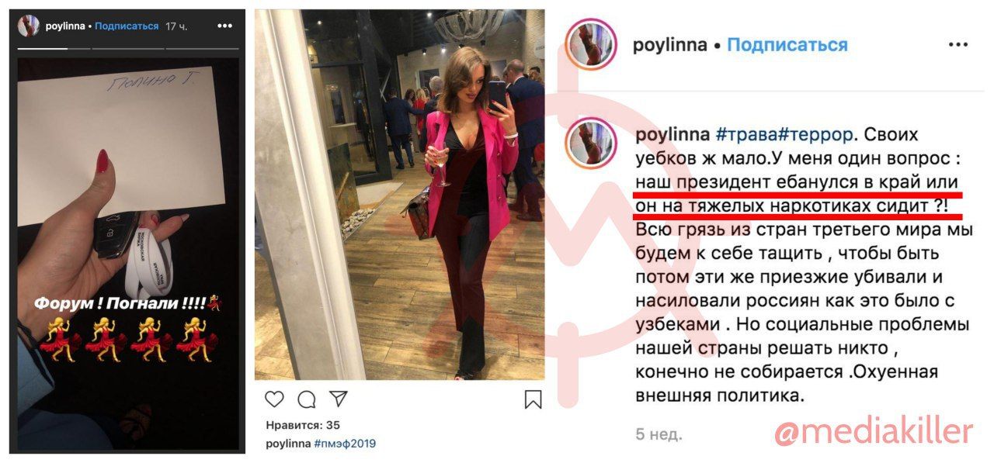Click small poylinna story avatar
This screenshot has height=463, width=994.
pos(30,26)
